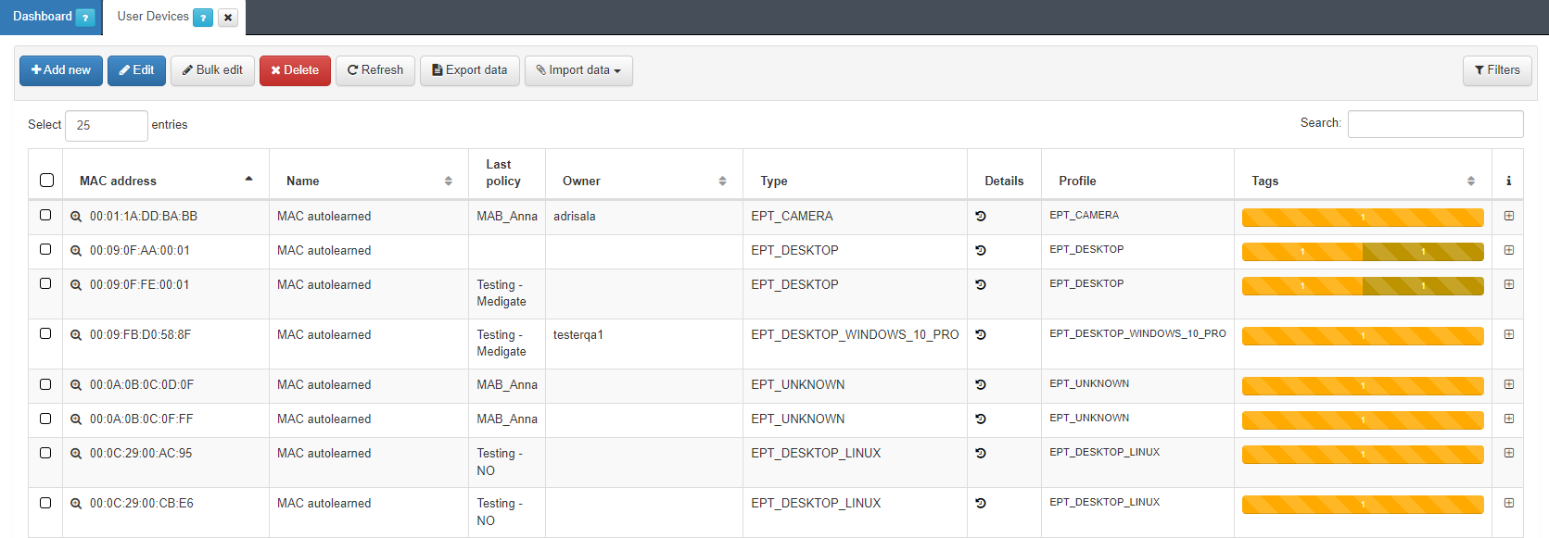Click tags bar for 00:01:1A:DD:BA:BB row
The width and height of the screenshot is (1549, 538).
click(x=1363, y=218)
